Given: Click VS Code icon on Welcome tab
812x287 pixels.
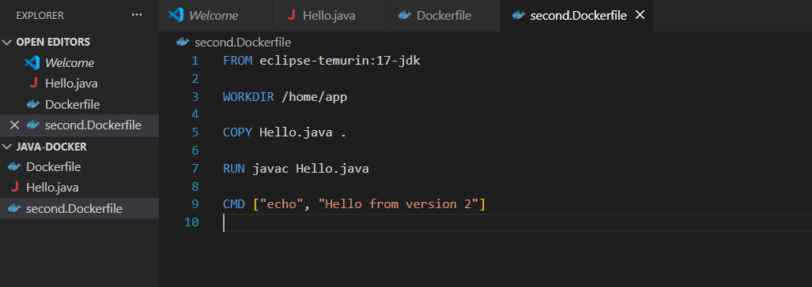Looking at the screenshot, I should click(x=176, y=16).
